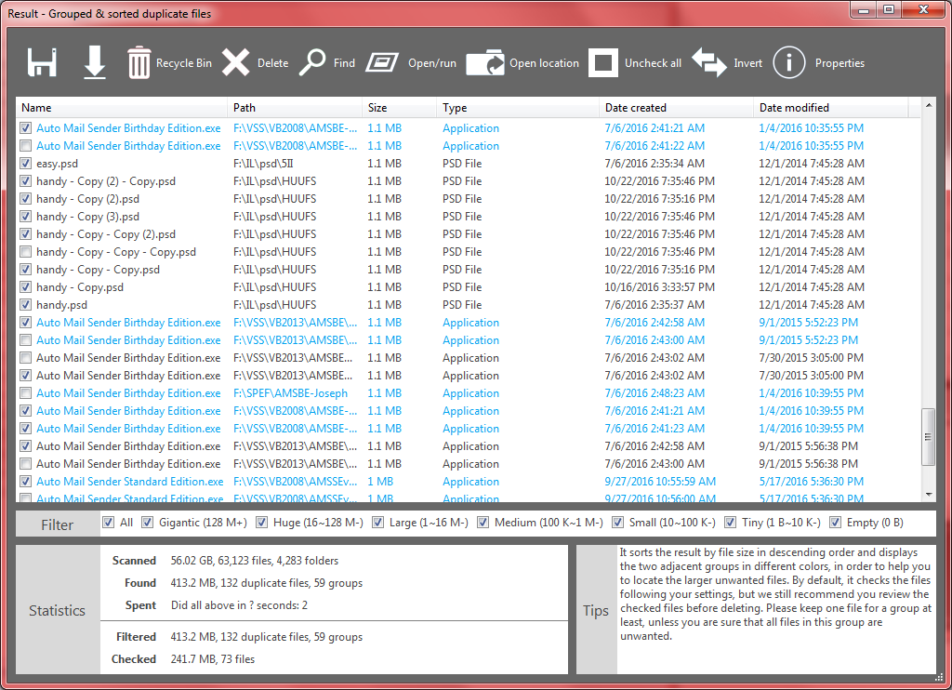
Task: Click the Save (floppy disk) icon
Action: [42, 62]
